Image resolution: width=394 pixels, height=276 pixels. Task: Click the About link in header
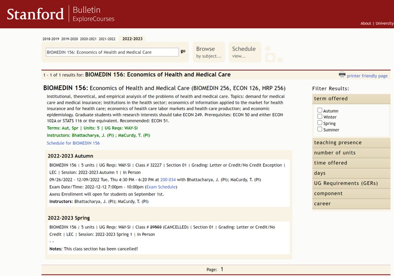click(366, 23)
